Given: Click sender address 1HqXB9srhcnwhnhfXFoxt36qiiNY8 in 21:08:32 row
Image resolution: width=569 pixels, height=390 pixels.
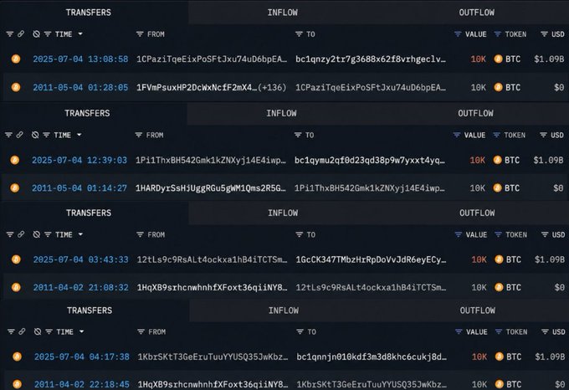Looking at the screenshot, I should [x=212, y=288].
